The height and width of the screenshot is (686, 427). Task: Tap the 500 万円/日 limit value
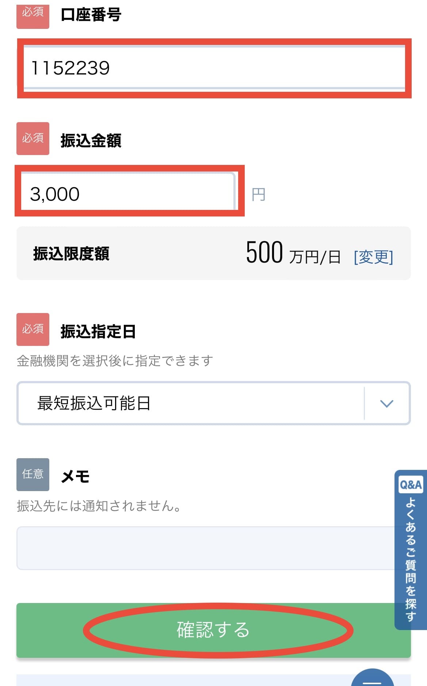click(x=293, y=253)
